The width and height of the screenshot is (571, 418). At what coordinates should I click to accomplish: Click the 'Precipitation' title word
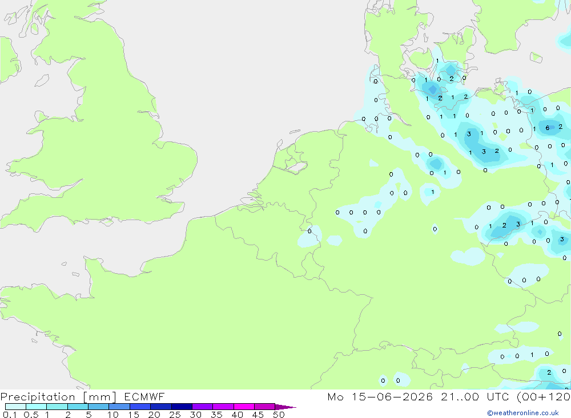click(x=38, y=396)
